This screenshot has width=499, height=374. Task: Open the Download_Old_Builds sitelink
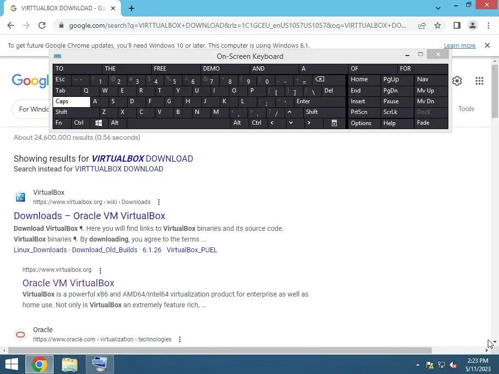point(105,250)
